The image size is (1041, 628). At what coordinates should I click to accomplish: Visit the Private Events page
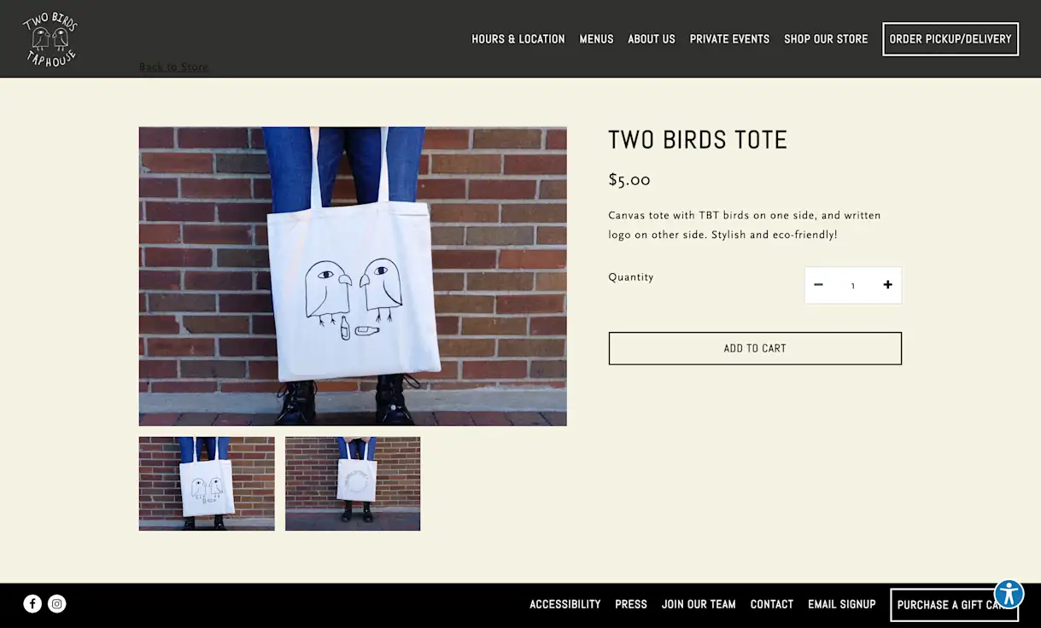[x=729, y=39]
